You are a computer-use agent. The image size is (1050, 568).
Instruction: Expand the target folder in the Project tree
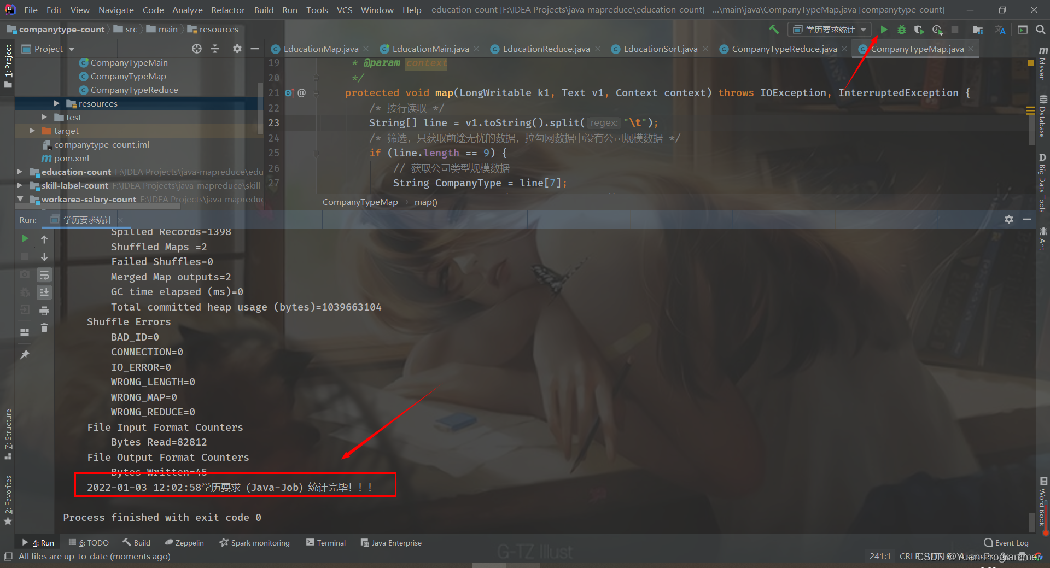point(32,131)
